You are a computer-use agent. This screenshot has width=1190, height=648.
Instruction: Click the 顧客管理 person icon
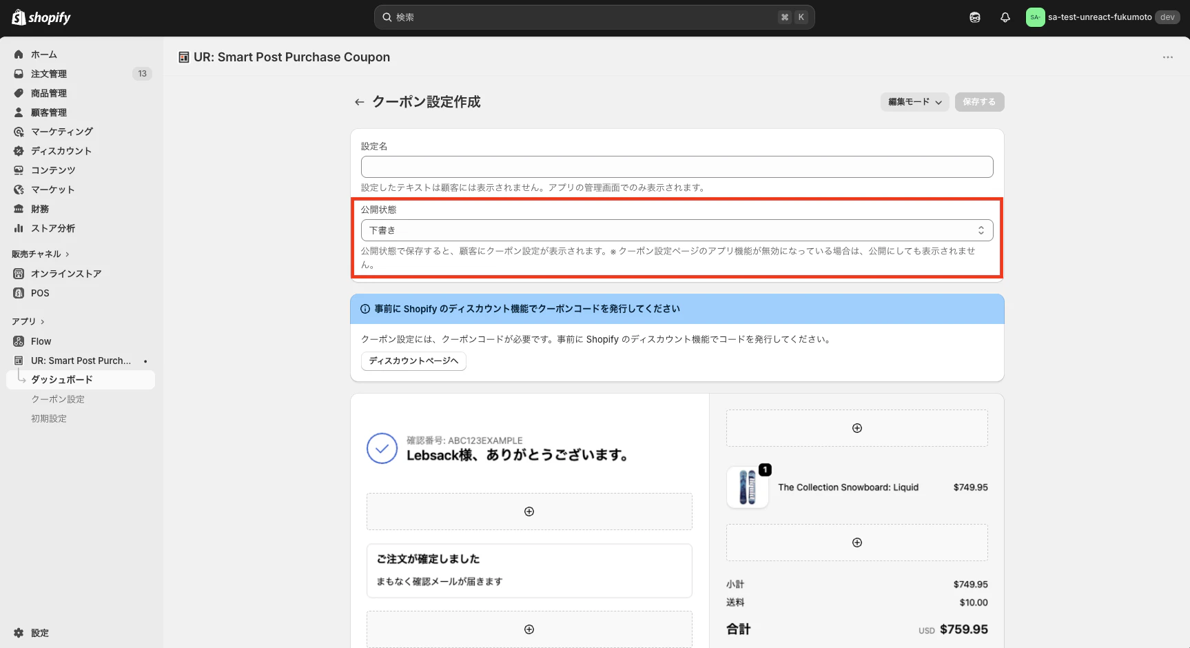pyautogui.click(x=19, y=112)
